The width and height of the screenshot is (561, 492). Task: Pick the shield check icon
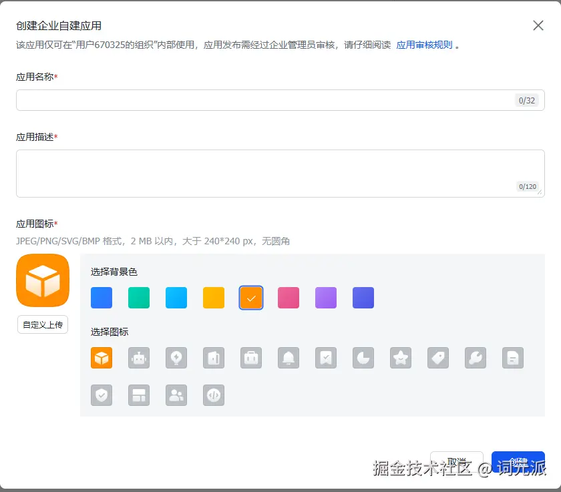pos(102,395)
